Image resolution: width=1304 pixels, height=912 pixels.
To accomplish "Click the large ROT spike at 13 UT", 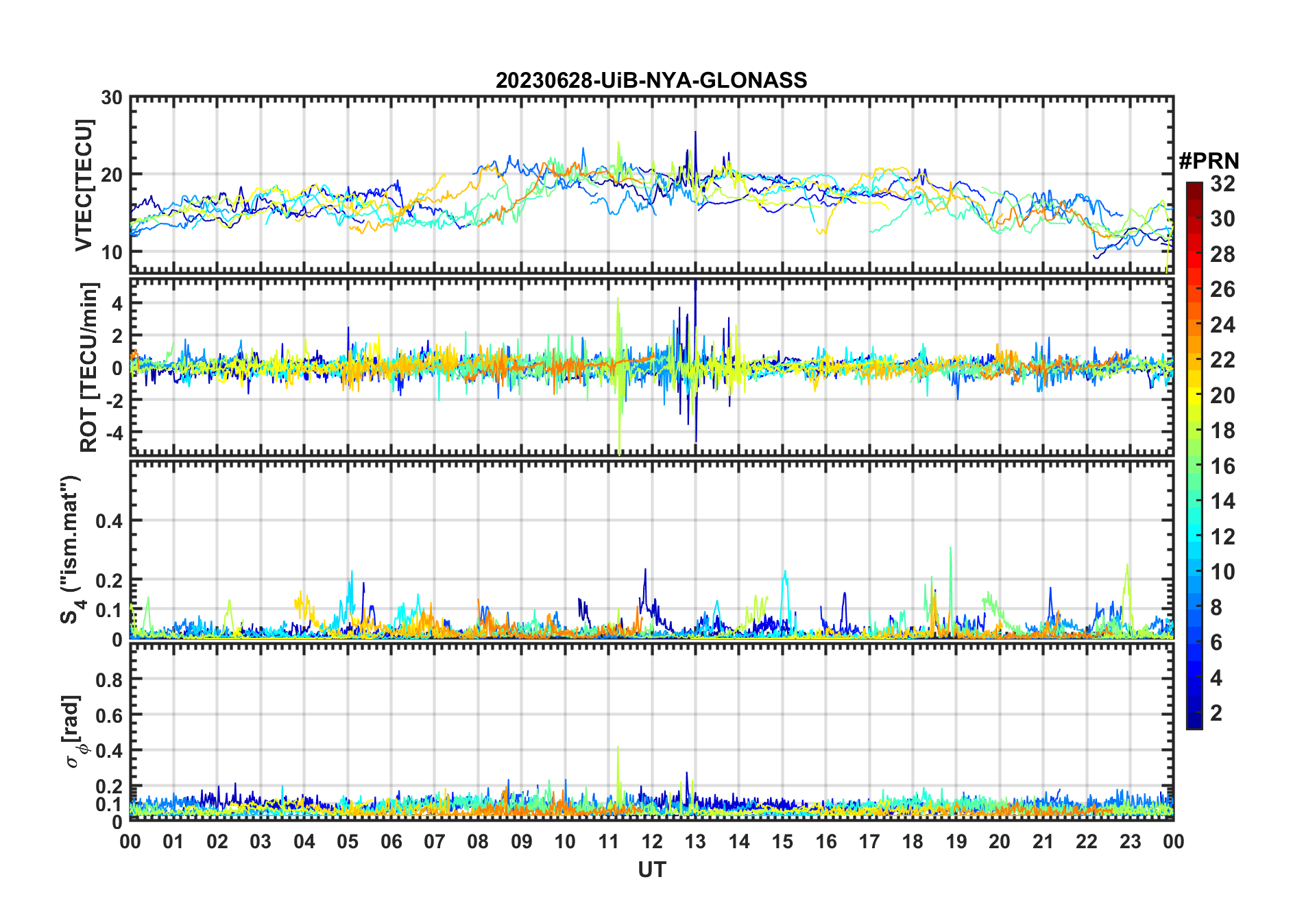I will (x=695, y=360).
